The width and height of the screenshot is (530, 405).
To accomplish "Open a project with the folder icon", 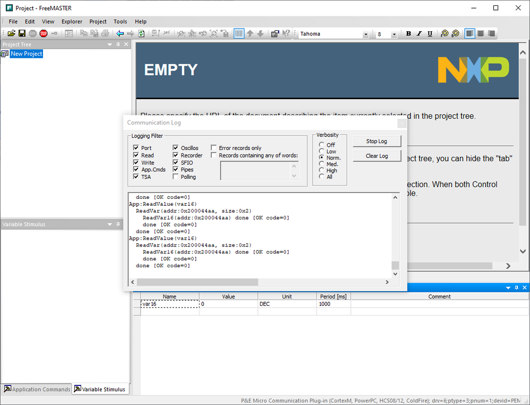I will pyautogui.click(x=12, y=33).
